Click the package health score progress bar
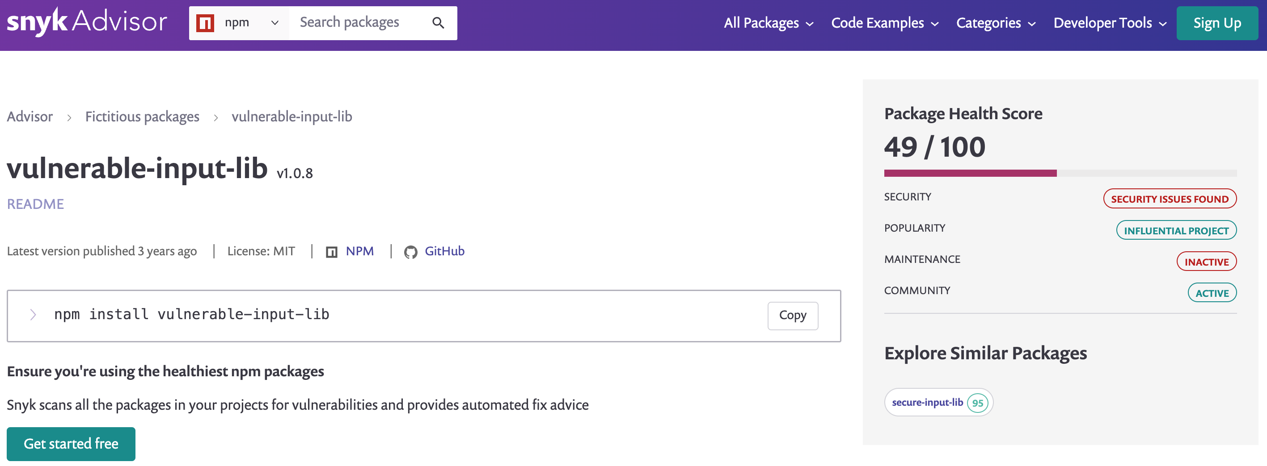1267x466 pixels. [x=1060, y=173]
